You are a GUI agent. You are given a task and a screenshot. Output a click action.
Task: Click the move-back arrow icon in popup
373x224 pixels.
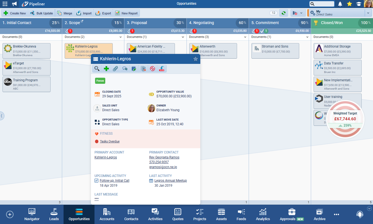[162, 69]
